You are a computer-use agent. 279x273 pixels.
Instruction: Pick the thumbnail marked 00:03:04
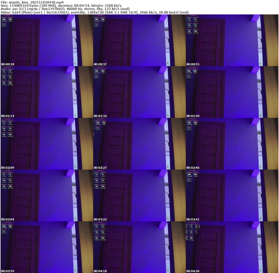47,195
